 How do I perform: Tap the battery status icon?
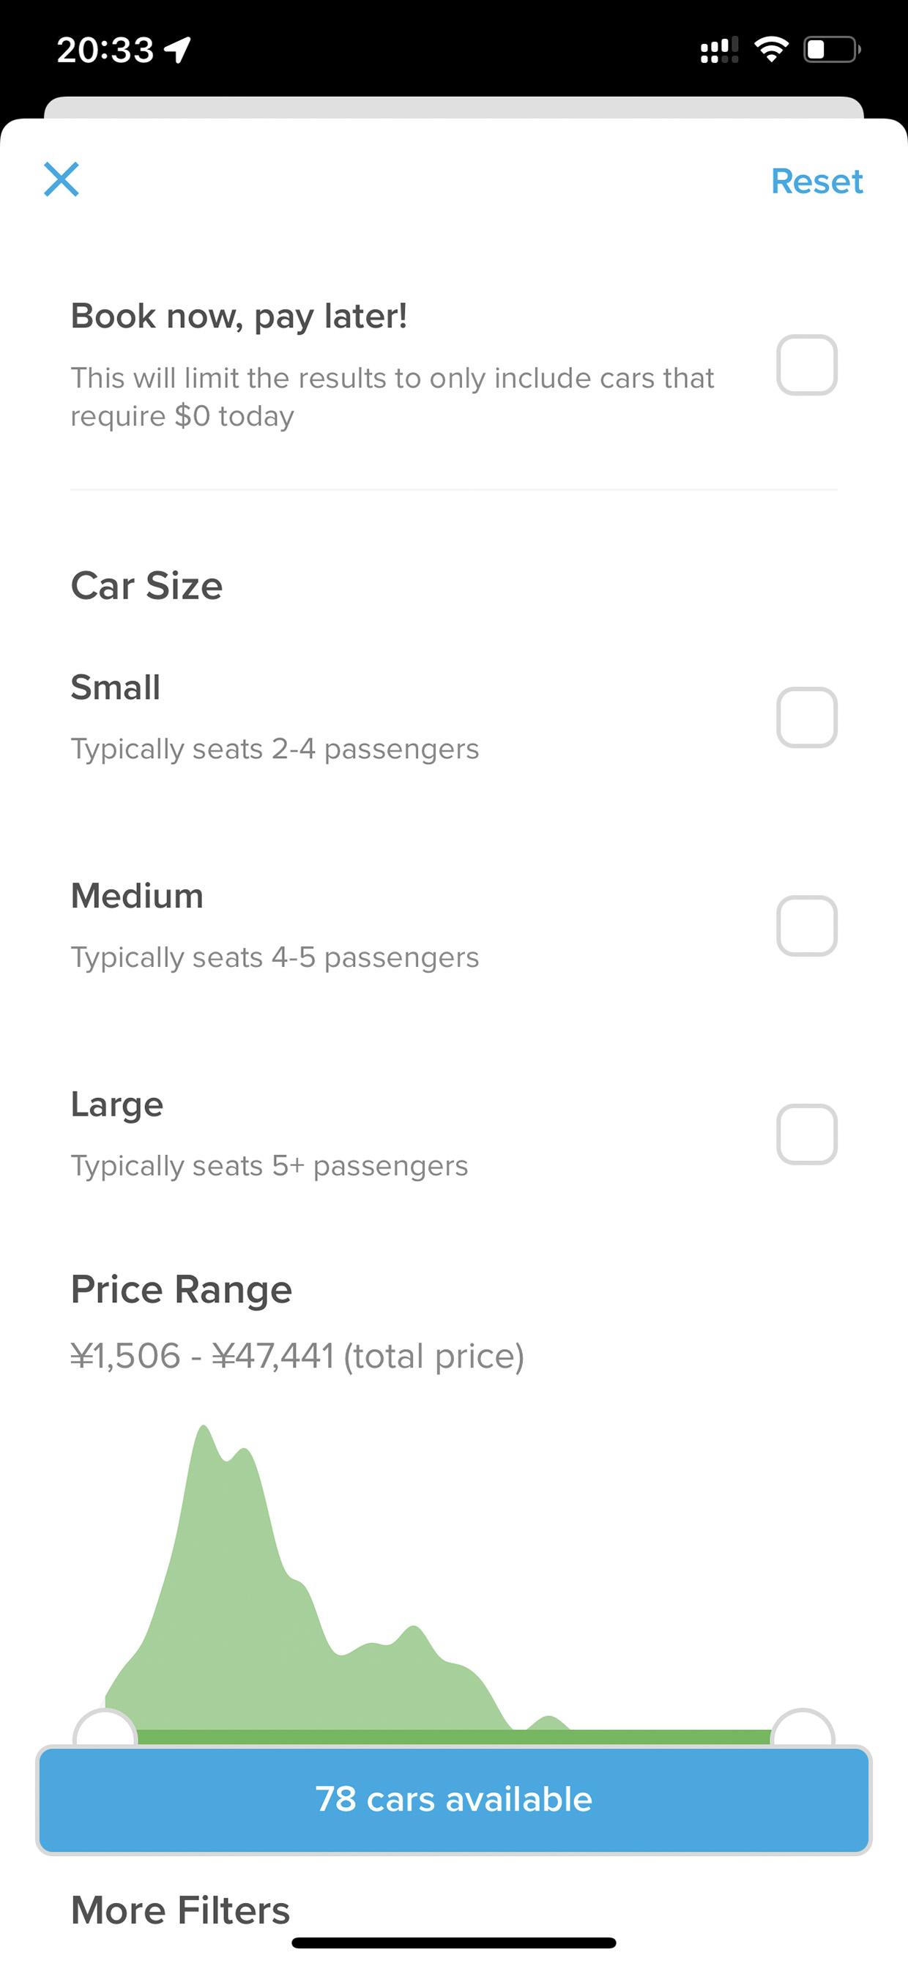pyautogui.click(x=832, y=50)
